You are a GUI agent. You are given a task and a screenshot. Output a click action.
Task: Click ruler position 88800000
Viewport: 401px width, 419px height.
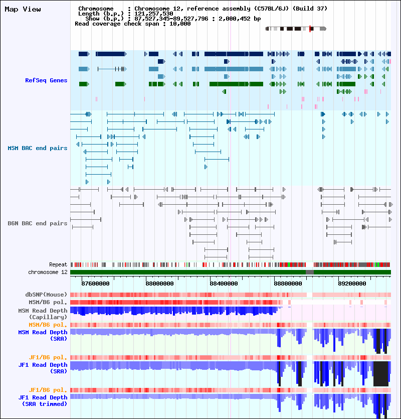[288, 284]
